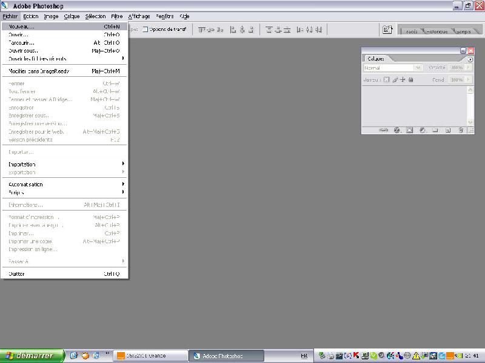Open the Image menu
The height and width of the screenshot is (363, 485).
pyautogui.click(x=51, y=16)
